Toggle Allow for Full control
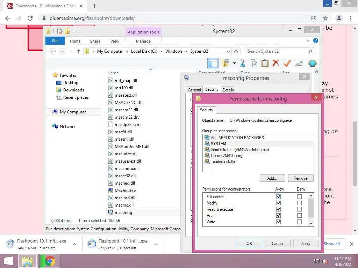Image resolution: width=358 pixels, height=268 pixels. click(x=278, y=196)
